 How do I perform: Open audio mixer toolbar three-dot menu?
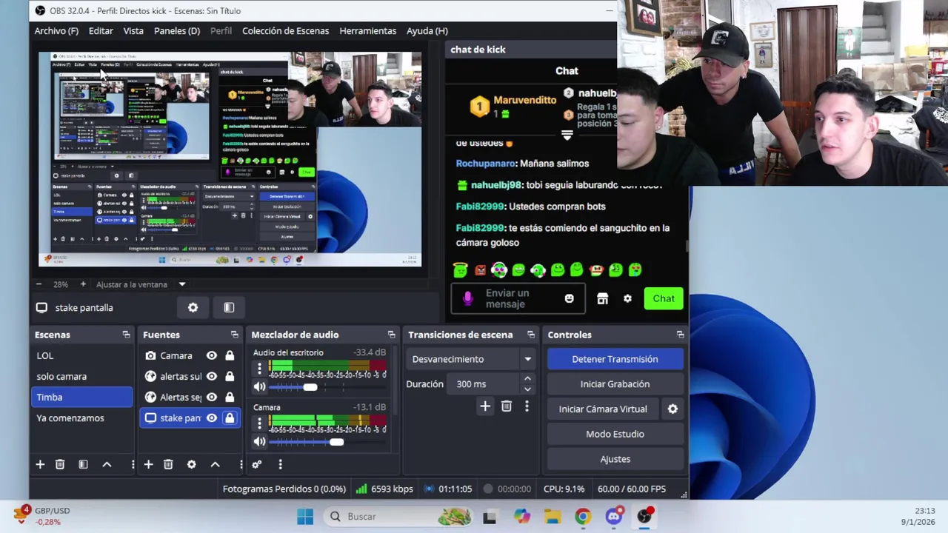pos(280,464)
